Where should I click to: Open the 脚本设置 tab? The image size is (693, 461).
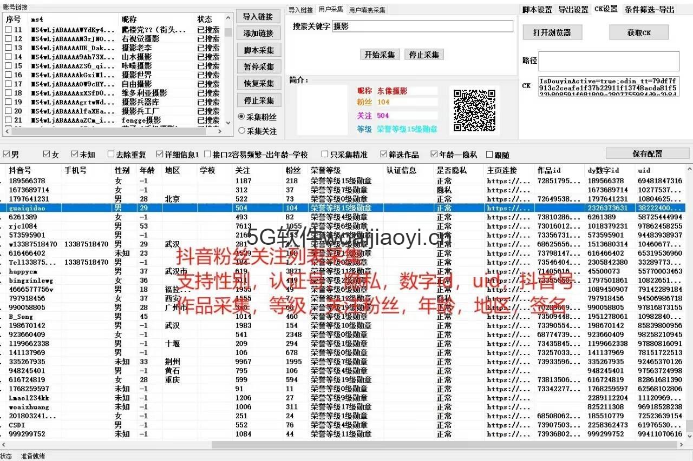point(537,10)
